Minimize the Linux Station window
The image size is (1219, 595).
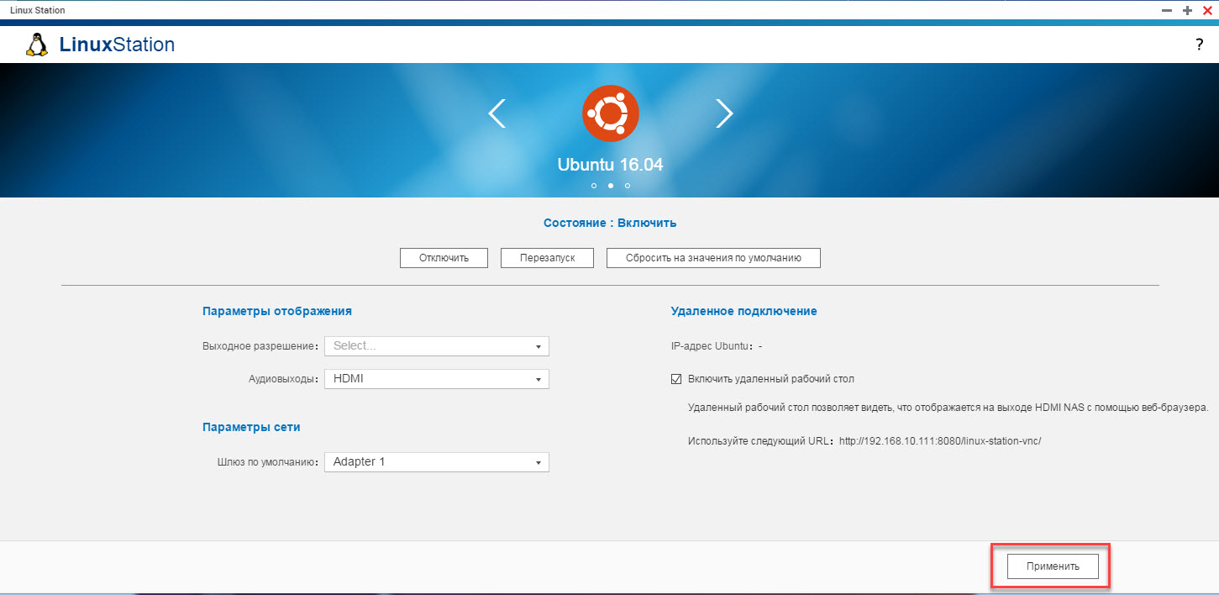tap(1167, 10)
